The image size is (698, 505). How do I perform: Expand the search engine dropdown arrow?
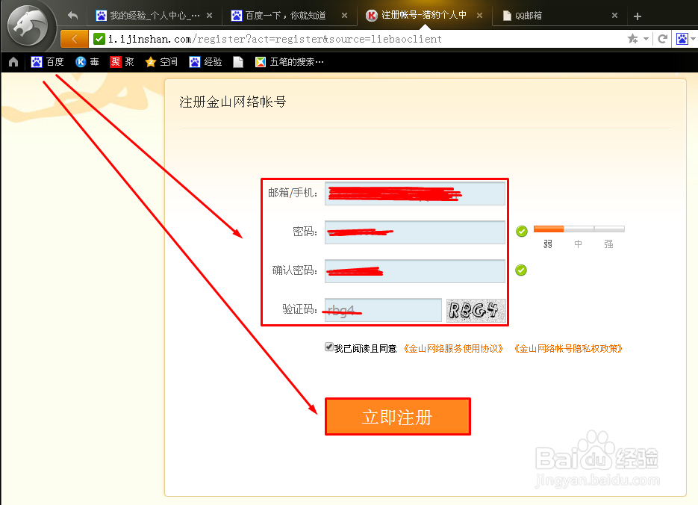point(694,39)
